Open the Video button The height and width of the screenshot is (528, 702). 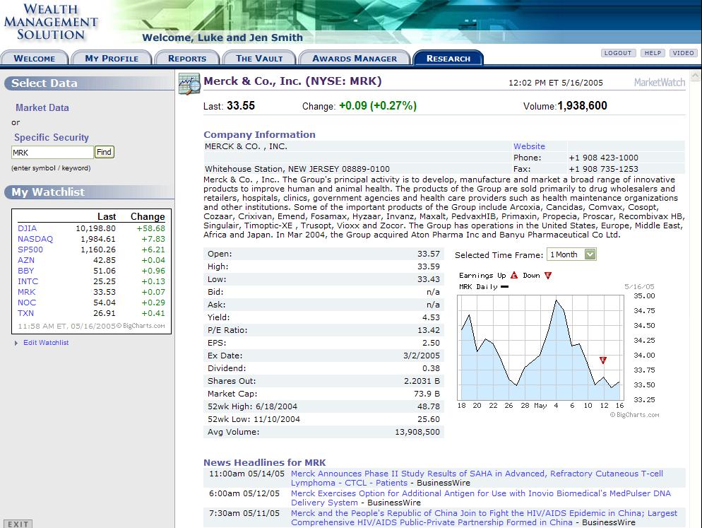(683, 53)
